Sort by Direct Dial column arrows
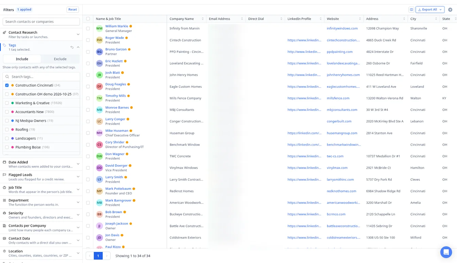457x263 pixels. 281,19
